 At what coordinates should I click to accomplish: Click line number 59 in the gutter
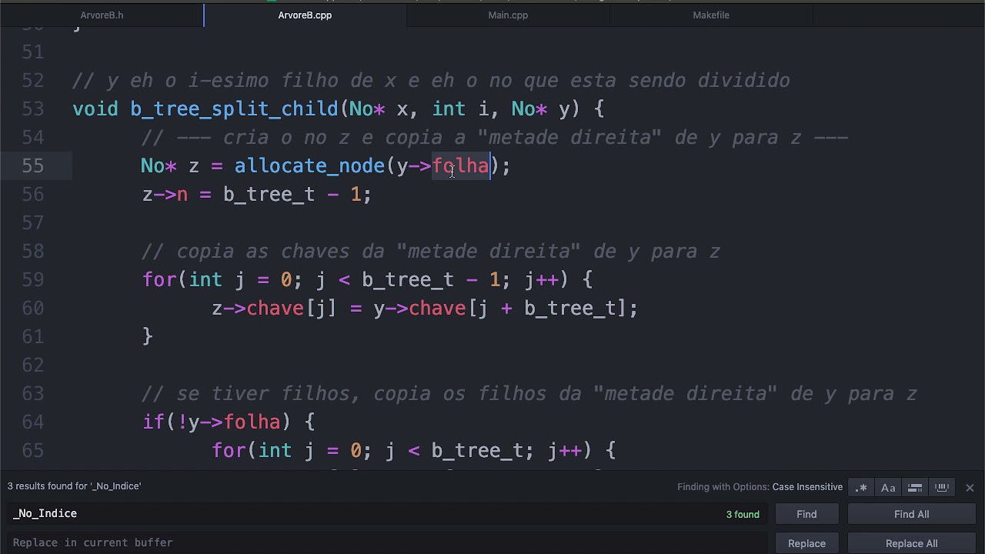[33, 279]
